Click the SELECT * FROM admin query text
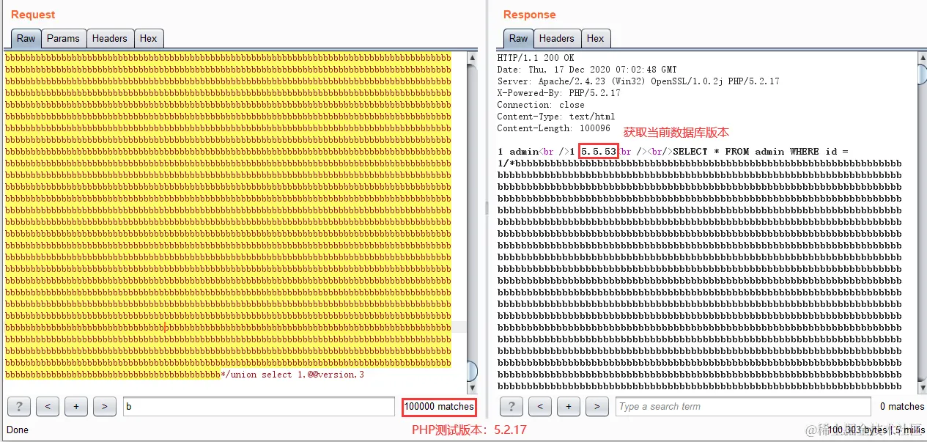The height and width of the screenshot is (442, 927). click(x=761, y=152)
